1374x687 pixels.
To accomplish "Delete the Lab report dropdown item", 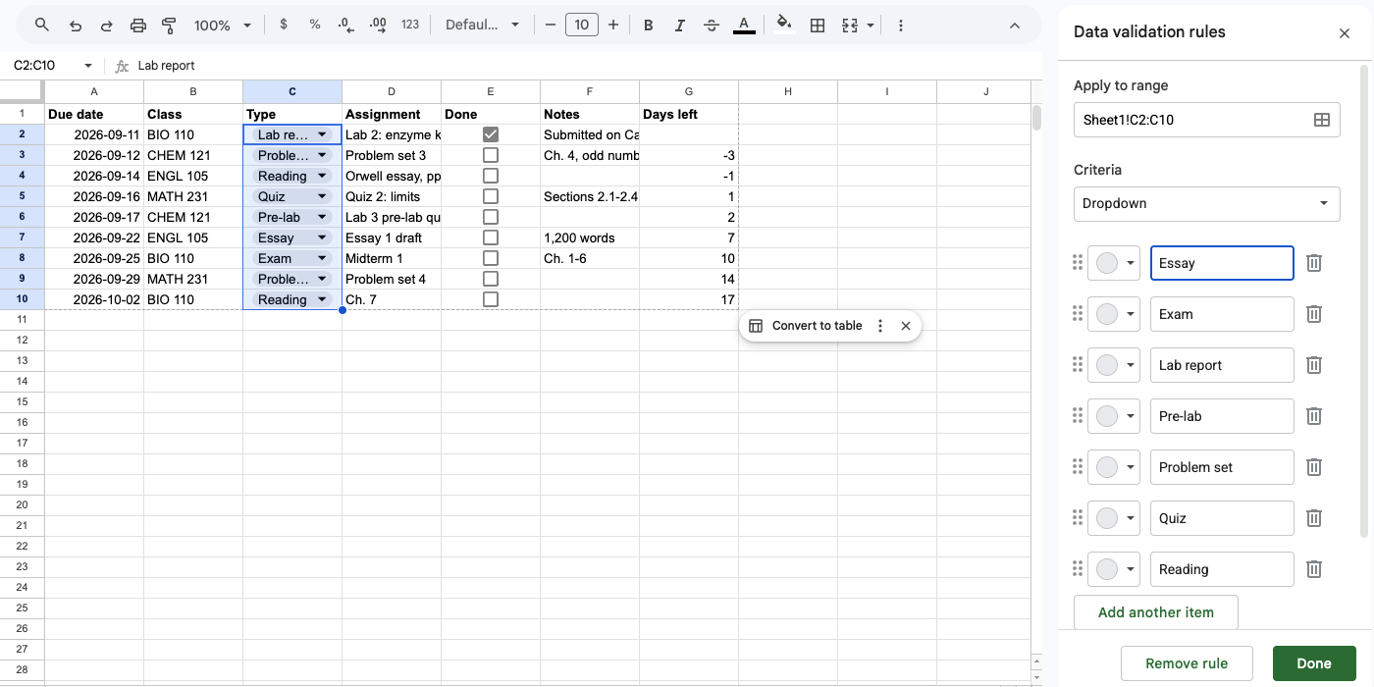I will (x=1314, y=365).
